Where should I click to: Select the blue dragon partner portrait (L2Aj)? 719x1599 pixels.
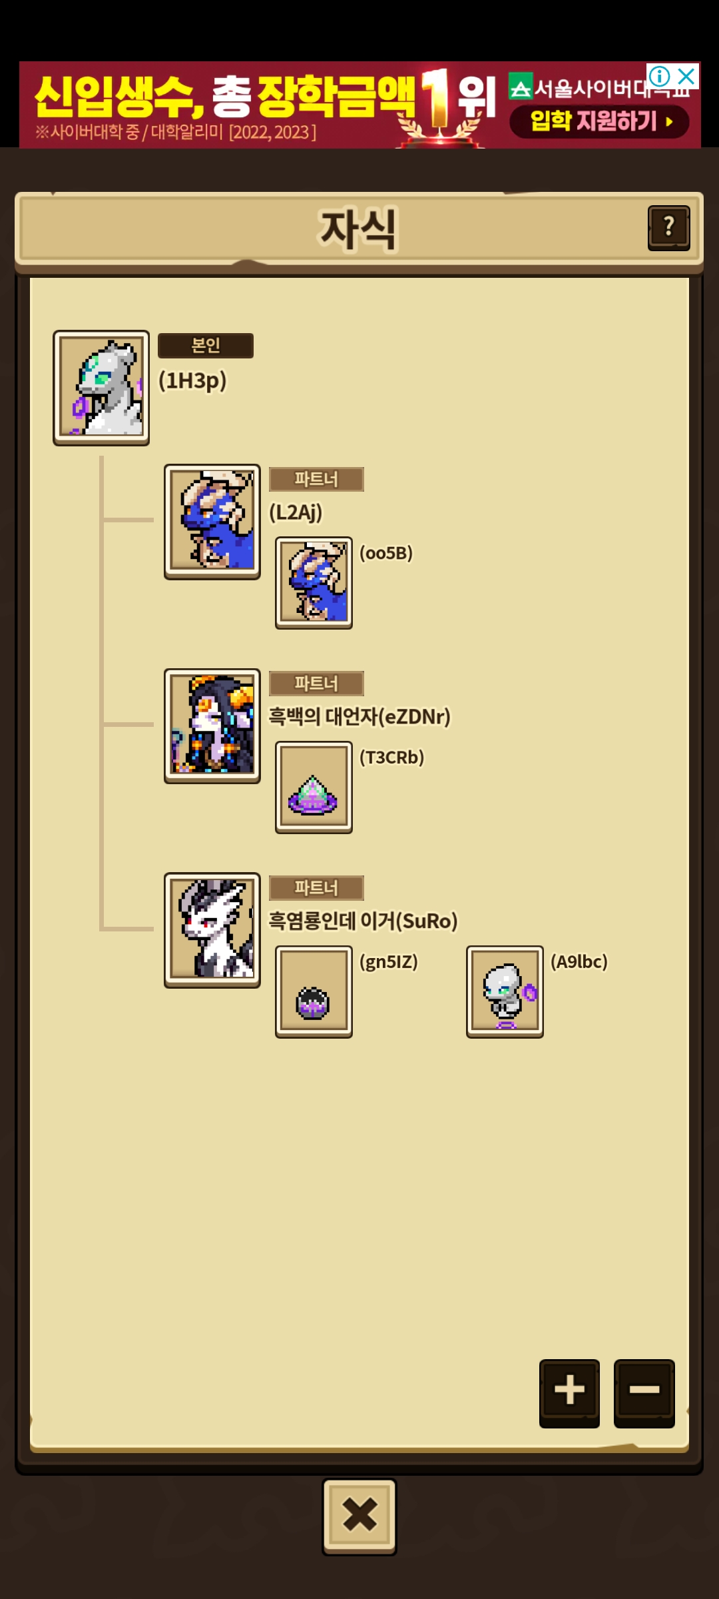pyautogui.click(x=212, y=522)
